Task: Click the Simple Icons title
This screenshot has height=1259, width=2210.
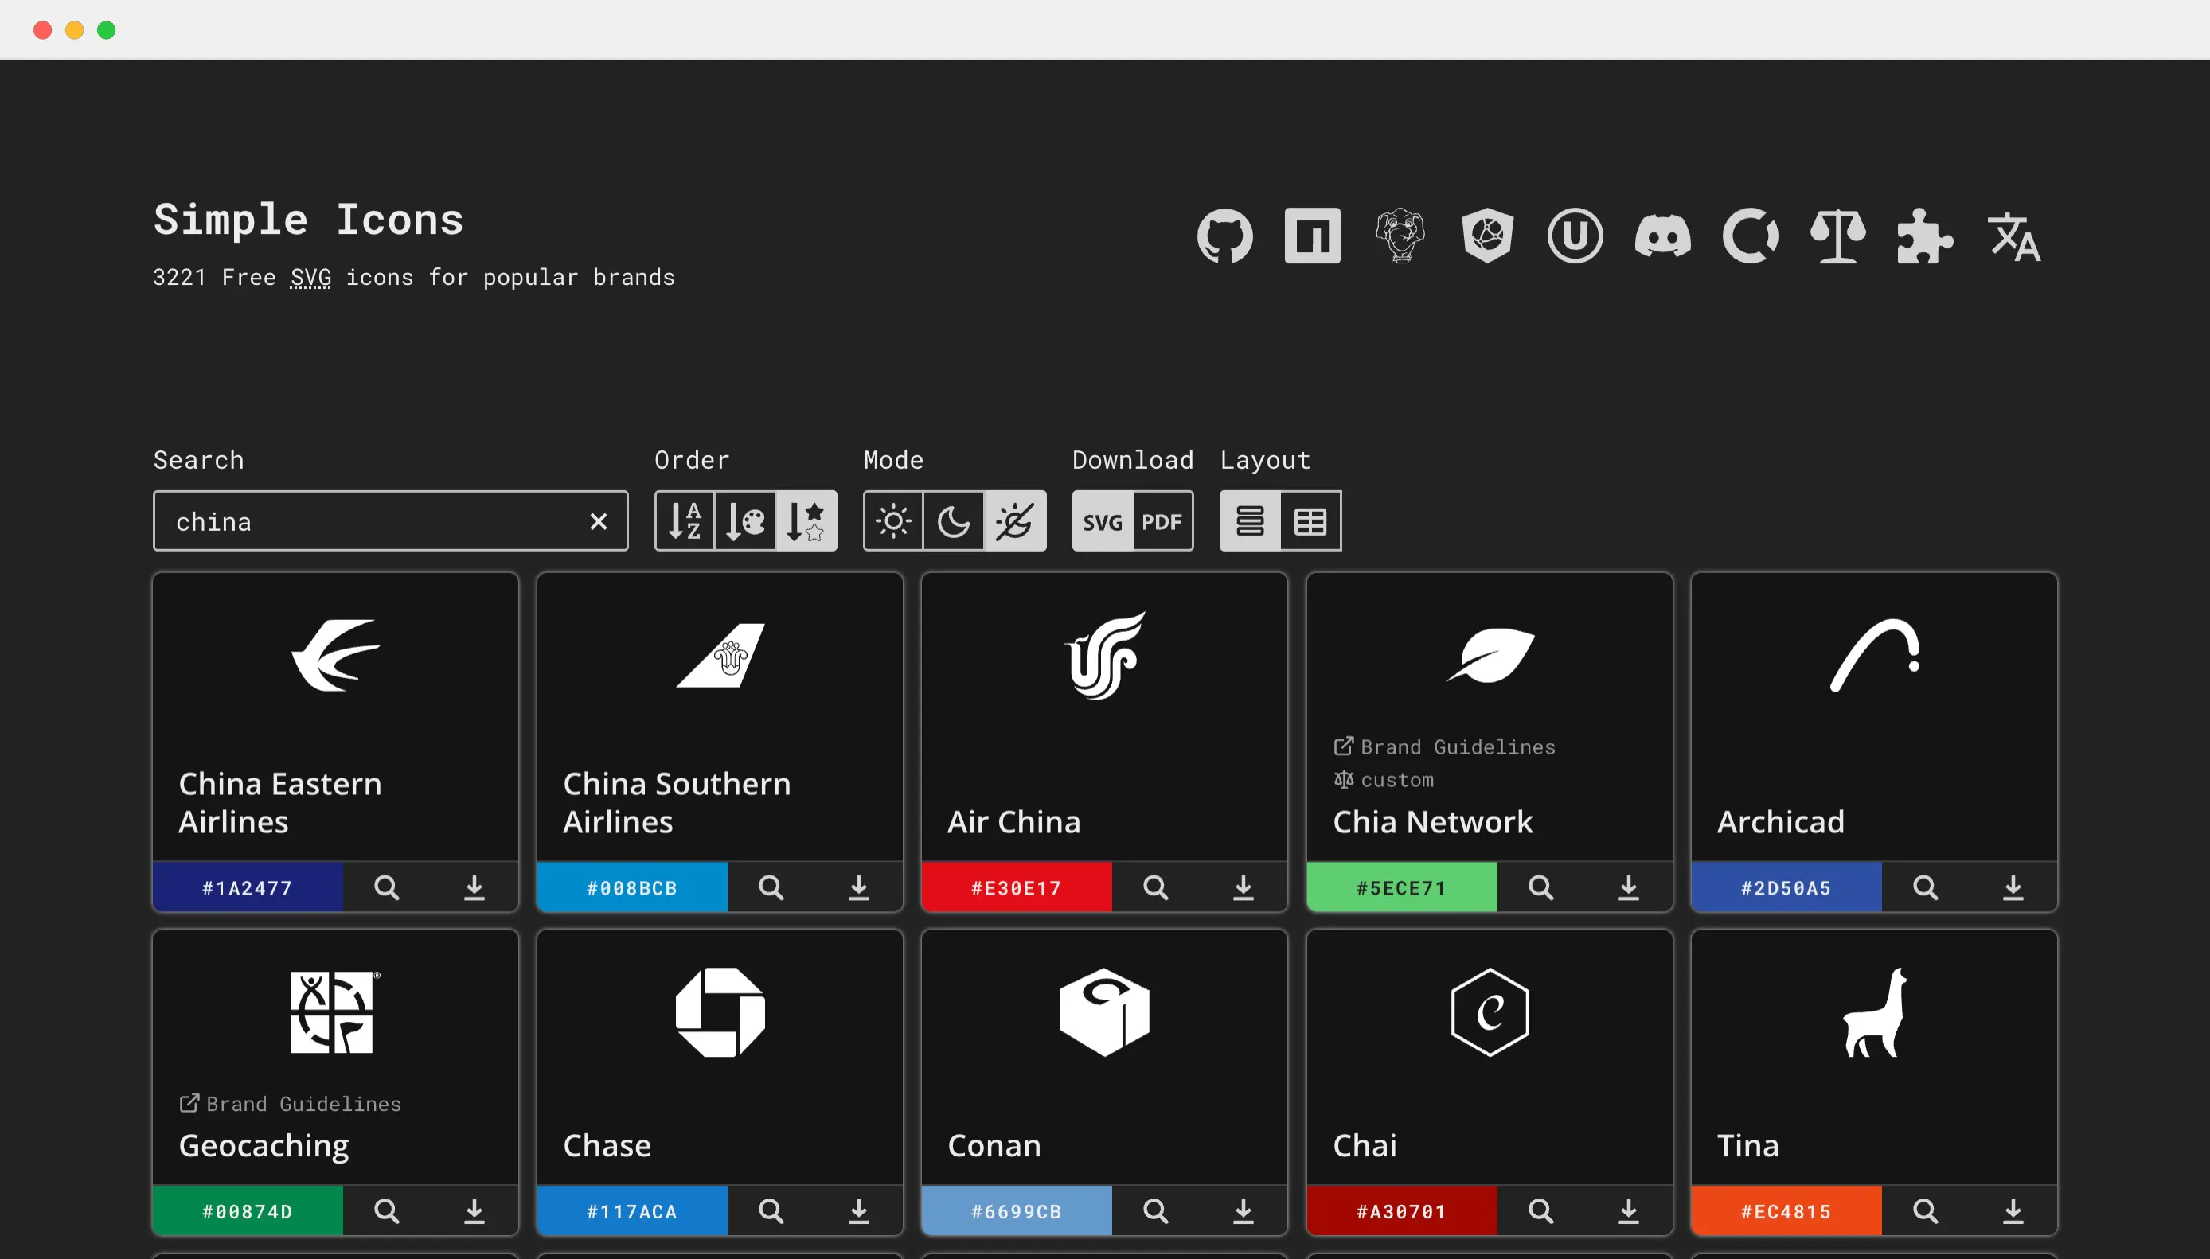Action: (x=309, y=219)
